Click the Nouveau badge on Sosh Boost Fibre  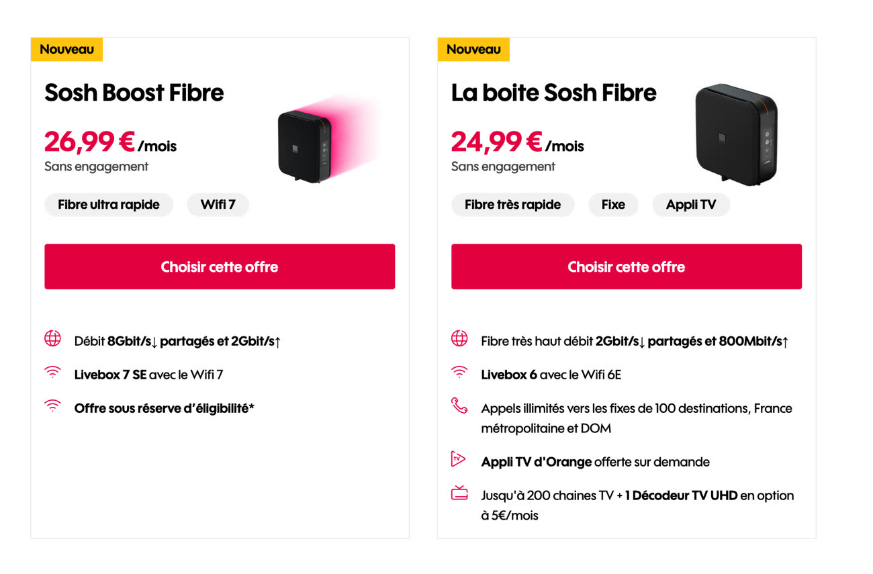[x=66, y=49]
